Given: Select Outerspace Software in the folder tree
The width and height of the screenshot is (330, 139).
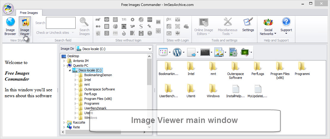Looking at the screenshot, I should [x=99, y=89].
